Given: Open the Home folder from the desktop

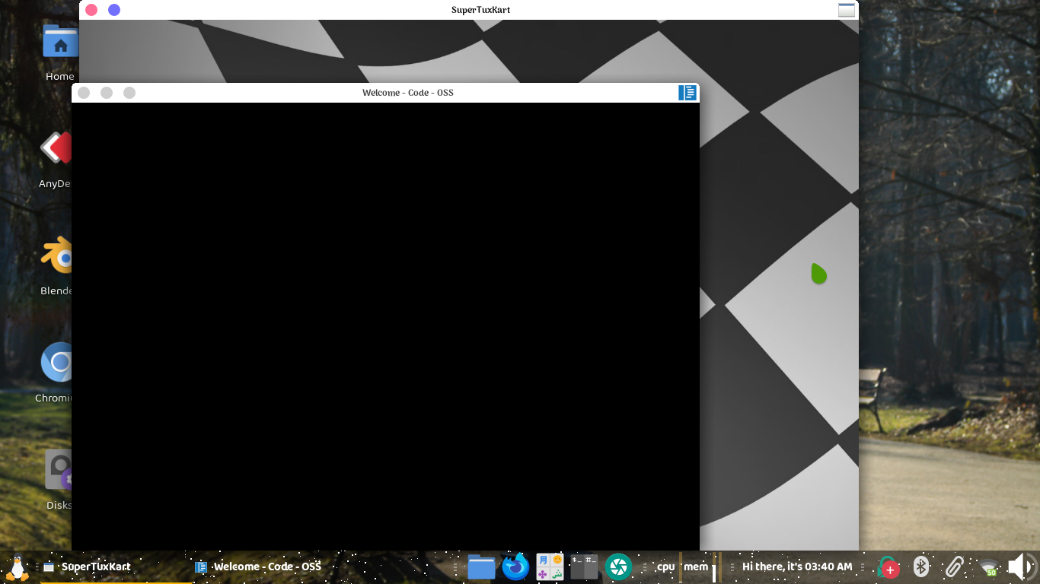Looking at the screenshot, I should click(59, 42).
